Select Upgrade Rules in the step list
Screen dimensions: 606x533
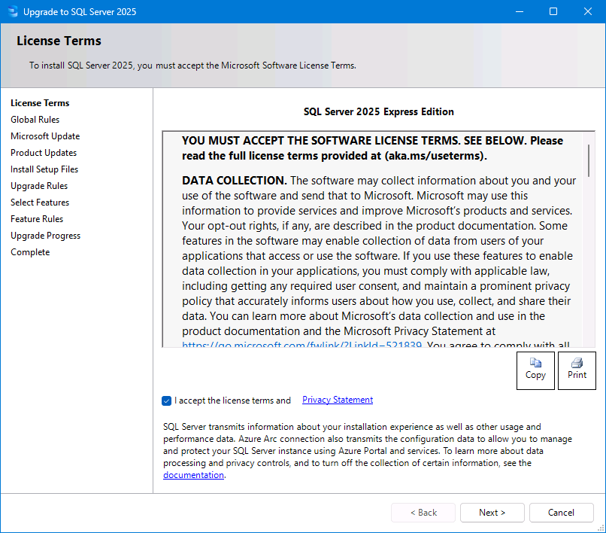click(39, 186)
